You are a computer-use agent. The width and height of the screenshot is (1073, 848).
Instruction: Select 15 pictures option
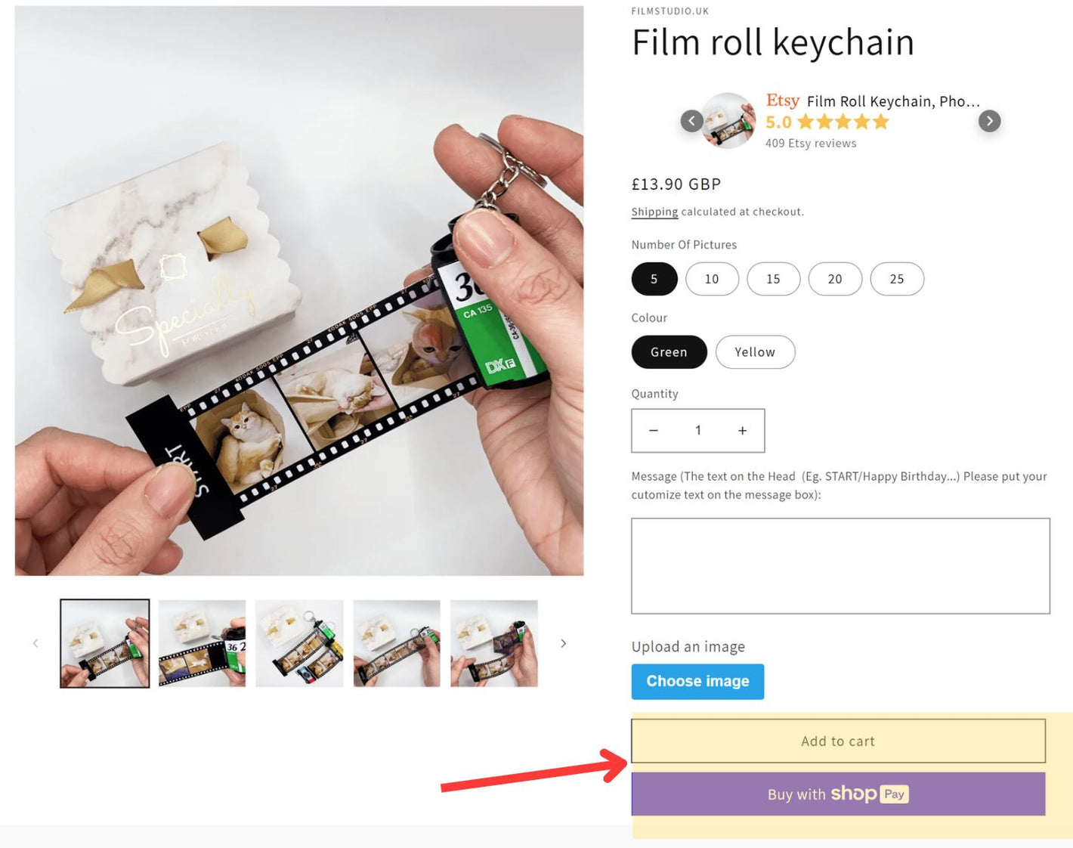point(773,279)
